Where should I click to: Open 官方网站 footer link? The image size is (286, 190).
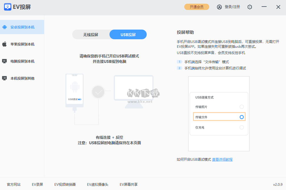point(14,185)
